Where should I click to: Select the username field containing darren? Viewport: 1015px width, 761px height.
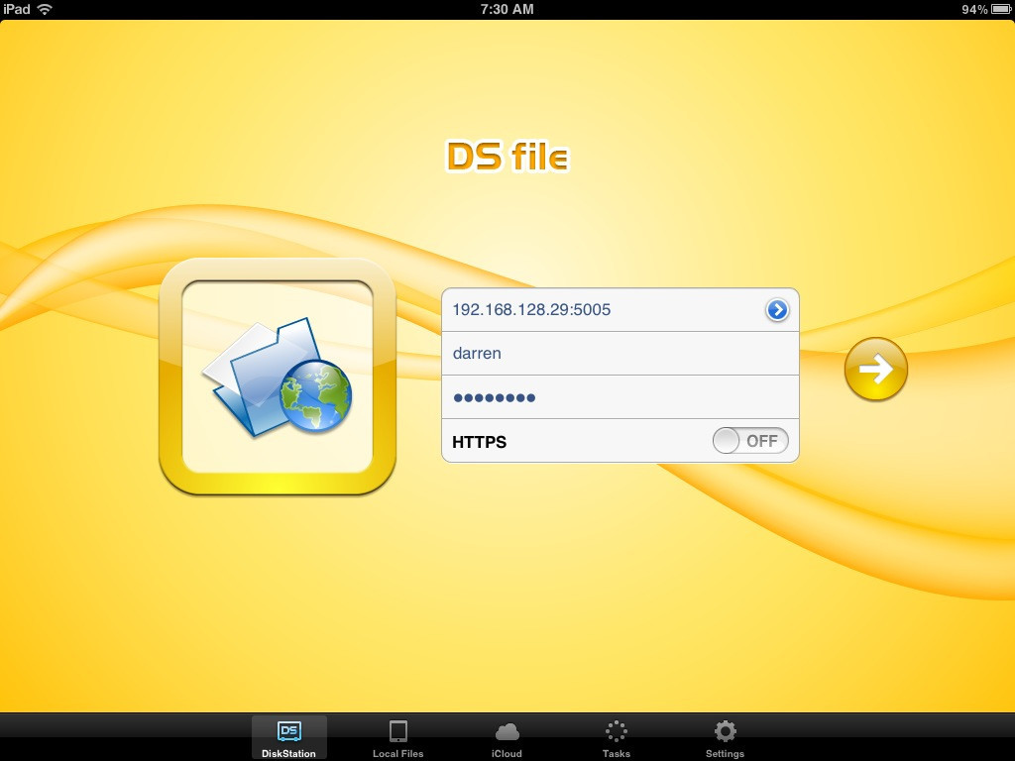coord(615,354)
